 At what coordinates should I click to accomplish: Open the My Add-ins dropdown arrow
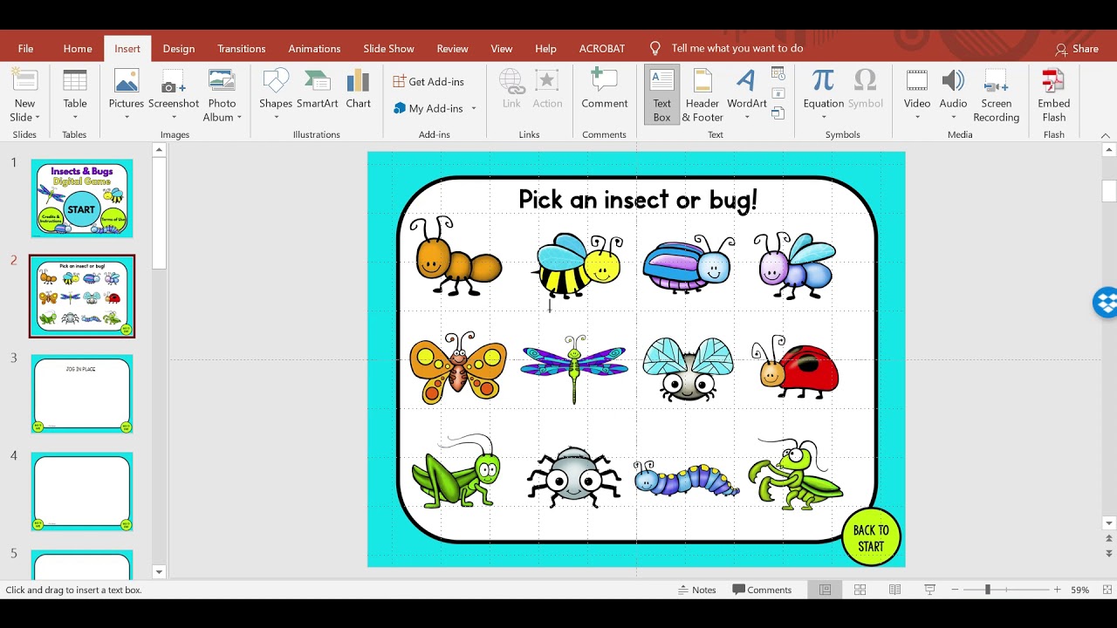[x=474, y=109]
